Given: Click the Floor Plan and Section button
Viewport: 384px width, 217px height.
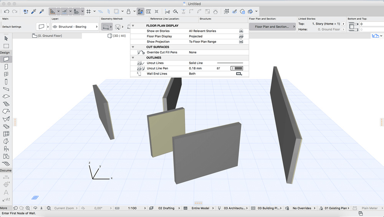Looking at the screenshot, I should (x=271, y=27).
